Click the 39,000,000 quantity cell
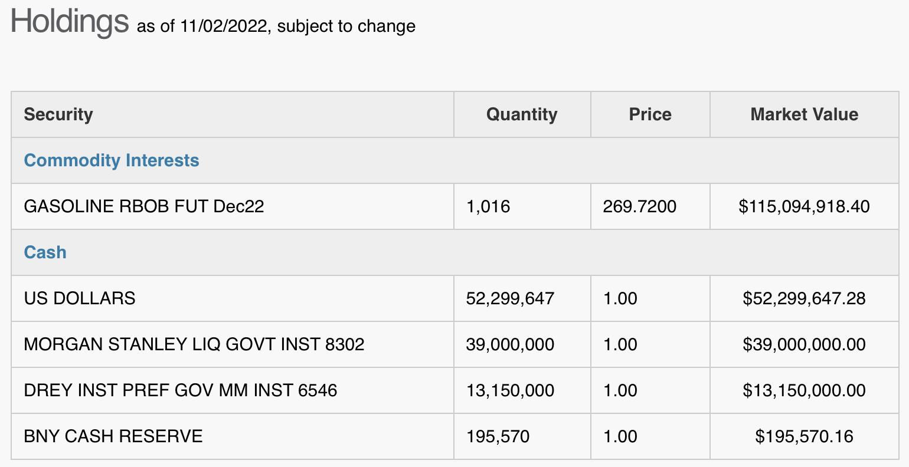 tap(522, 344)
